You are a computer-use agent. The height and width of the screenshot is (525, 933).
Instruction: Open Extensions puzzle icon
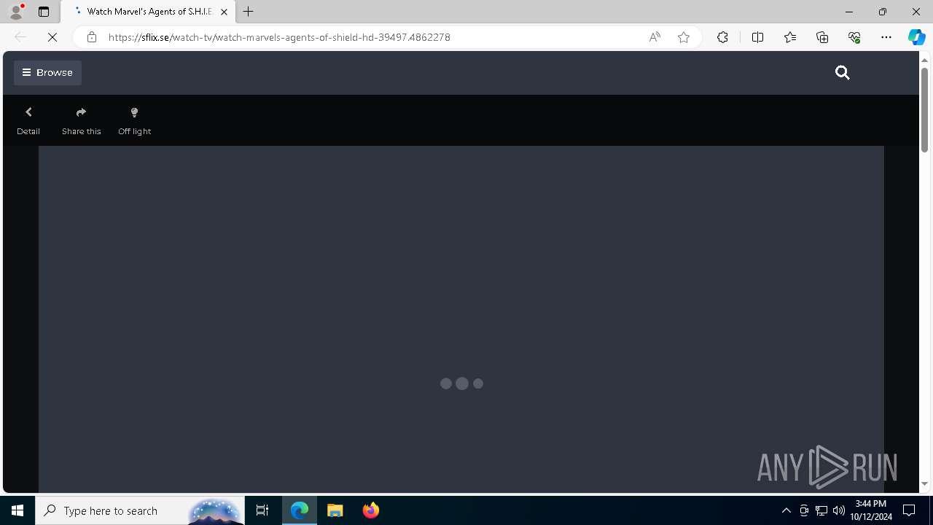(x=722, y=37)
